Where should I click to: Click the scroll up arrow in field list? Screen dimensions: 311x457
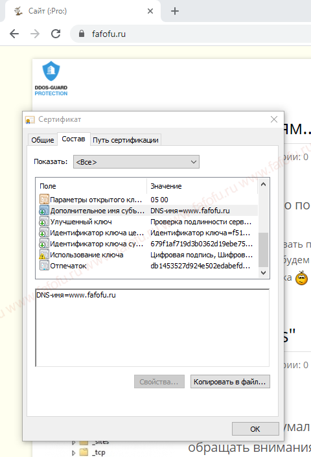(x=263, y=184)
